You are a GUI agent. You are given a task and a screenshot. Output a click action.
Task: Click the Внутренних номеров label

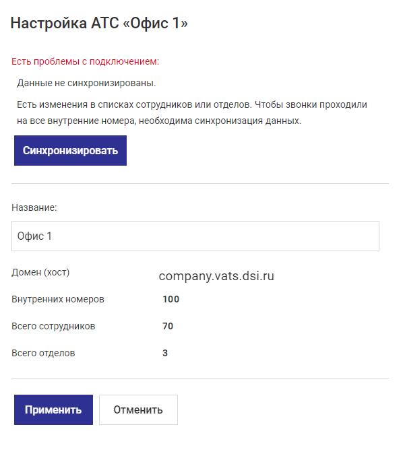coord(58,299)
